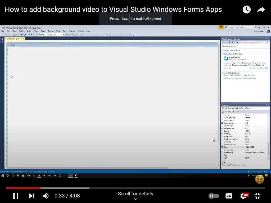The image size is (271, 203).
Task: Click the Quick Launch search box
Action: pos(242,27)
